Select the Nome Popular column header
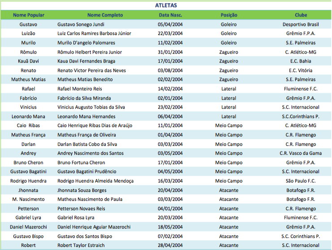 (x=29, y=15)
